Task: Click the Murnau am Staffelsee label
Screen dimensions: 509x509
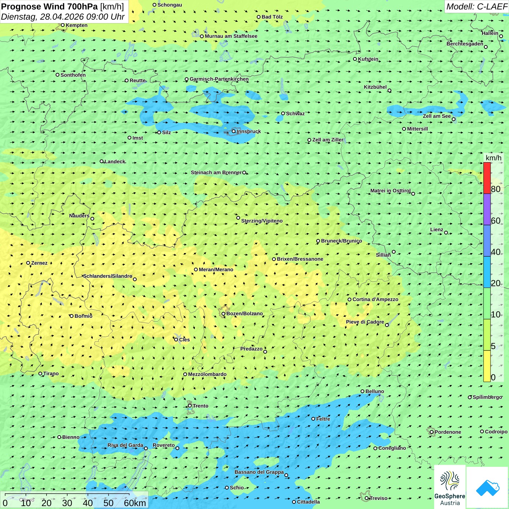Action: 231,36
